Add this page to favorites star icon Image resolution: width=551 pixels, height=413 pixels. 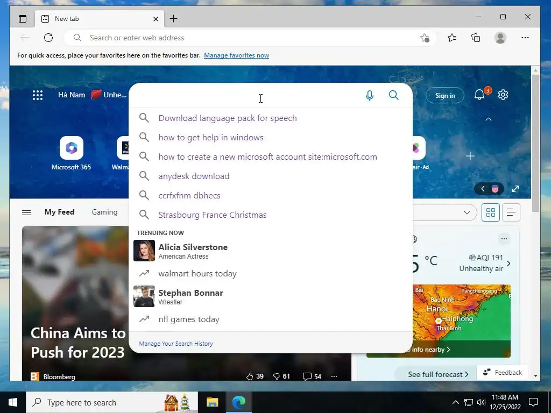coord(425,38)
